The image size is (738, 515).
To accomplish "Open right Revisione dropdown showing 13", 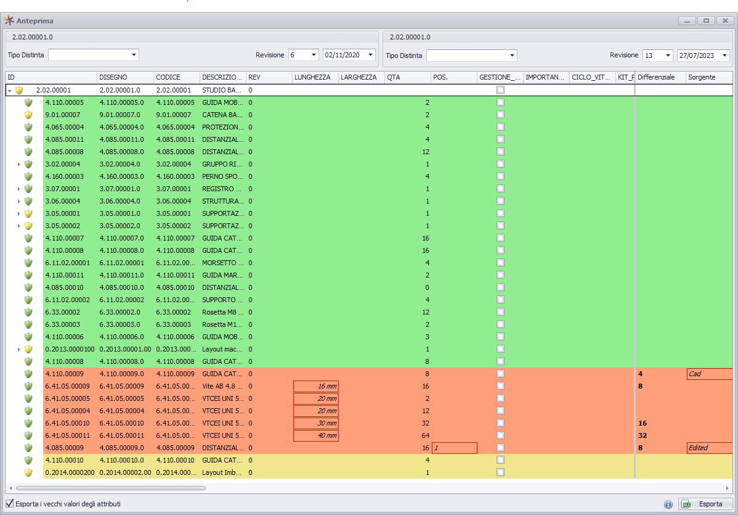I will pyautogui.click(x=668, y=56).
